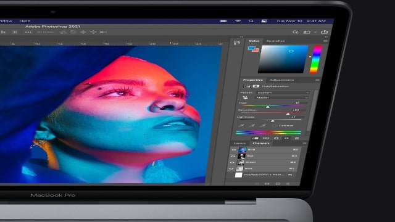Click the battery status icon
395x222 pixels.
point(223,21)
